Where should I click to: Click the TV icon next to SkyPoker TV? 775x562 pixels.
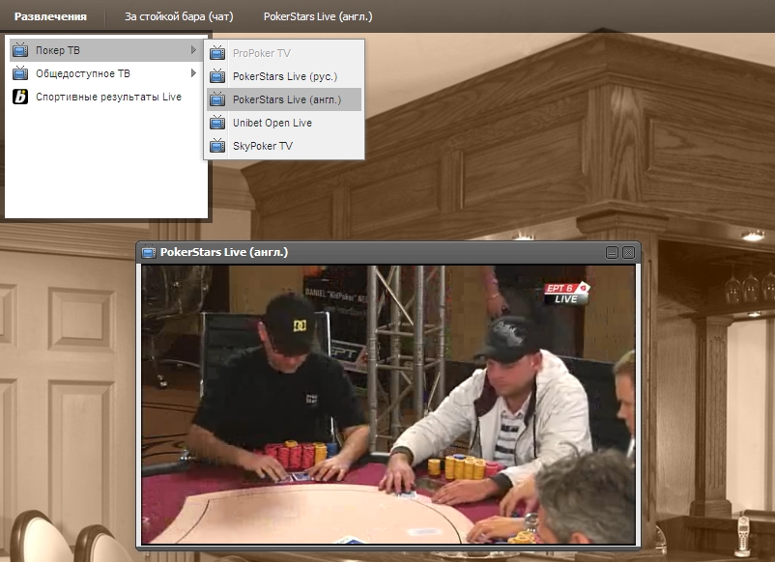[217, 146]
